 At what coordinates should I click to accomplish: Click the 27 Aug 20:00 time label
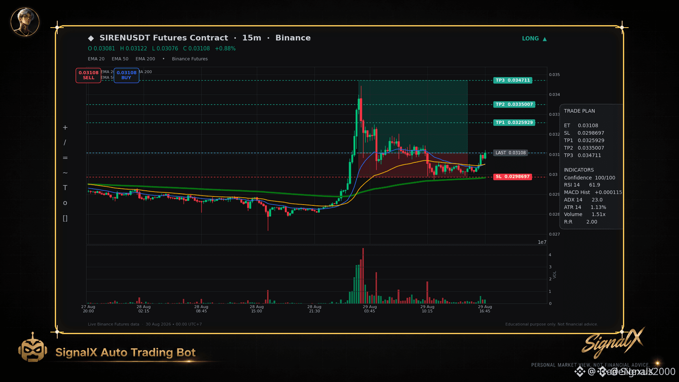88,309
